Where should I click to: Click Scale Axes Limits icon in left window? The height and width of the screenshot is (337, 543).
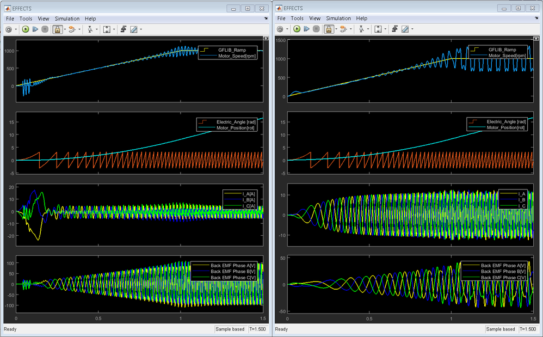pos(107,29)
